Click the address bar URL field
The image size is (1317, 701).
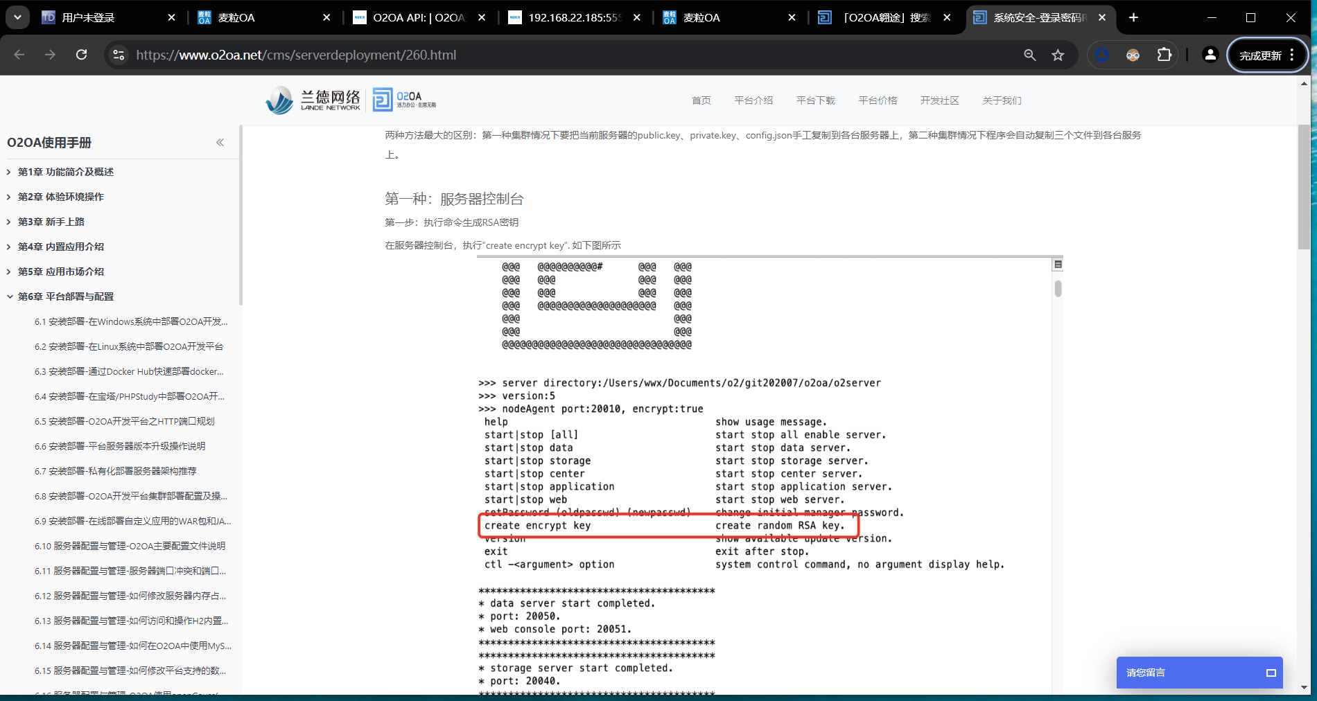(x=297, y=55)
